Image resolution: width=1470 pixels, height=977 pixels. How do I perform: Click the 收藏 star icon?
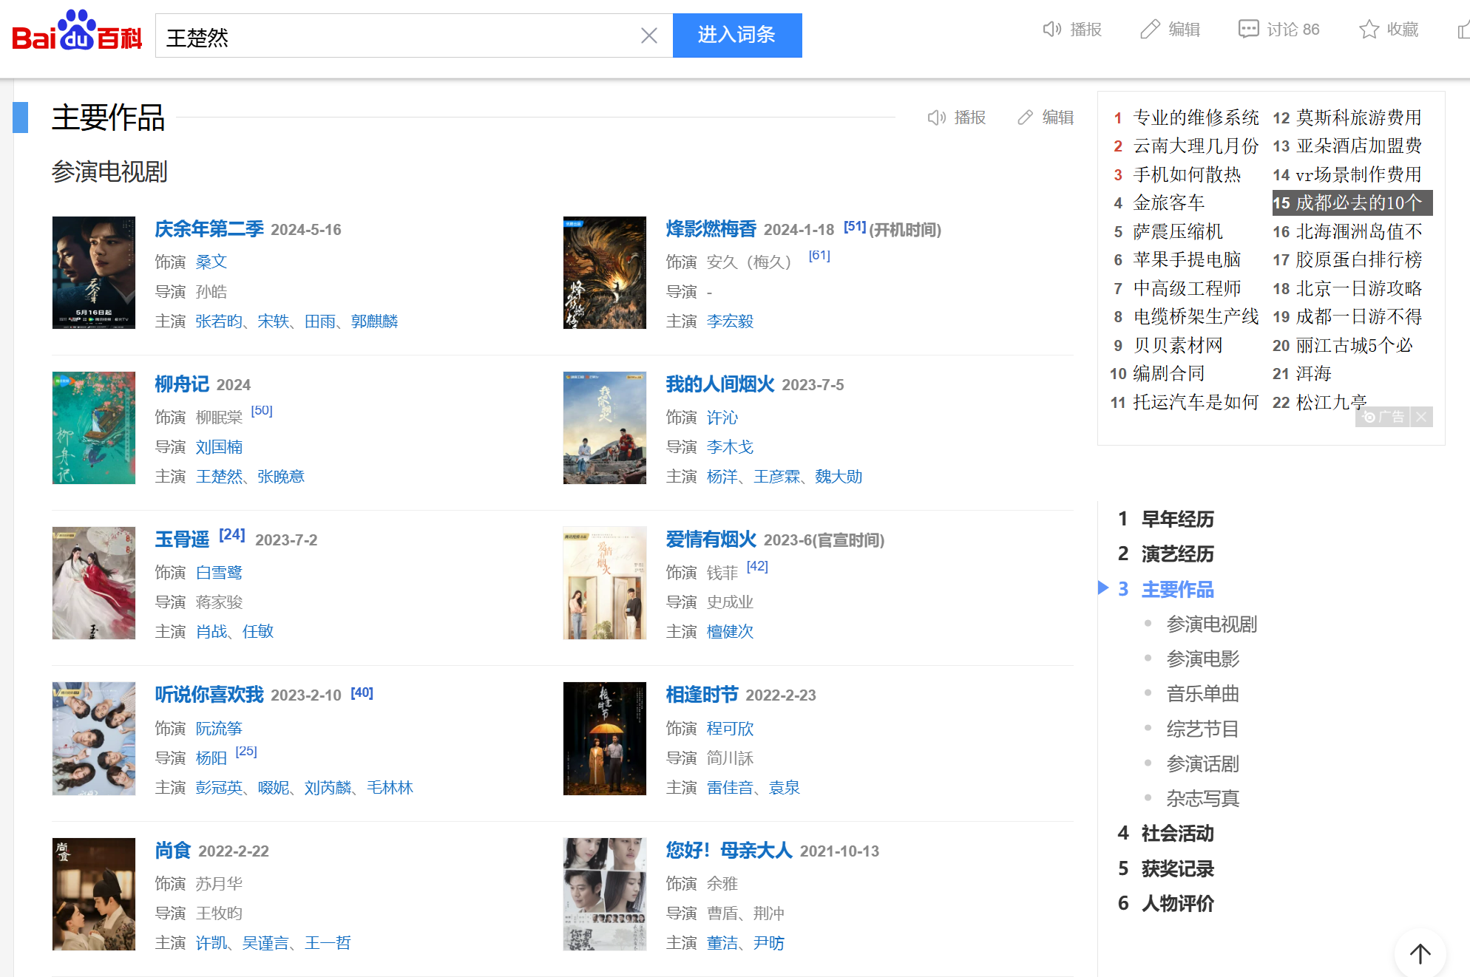coord(1369,30)
